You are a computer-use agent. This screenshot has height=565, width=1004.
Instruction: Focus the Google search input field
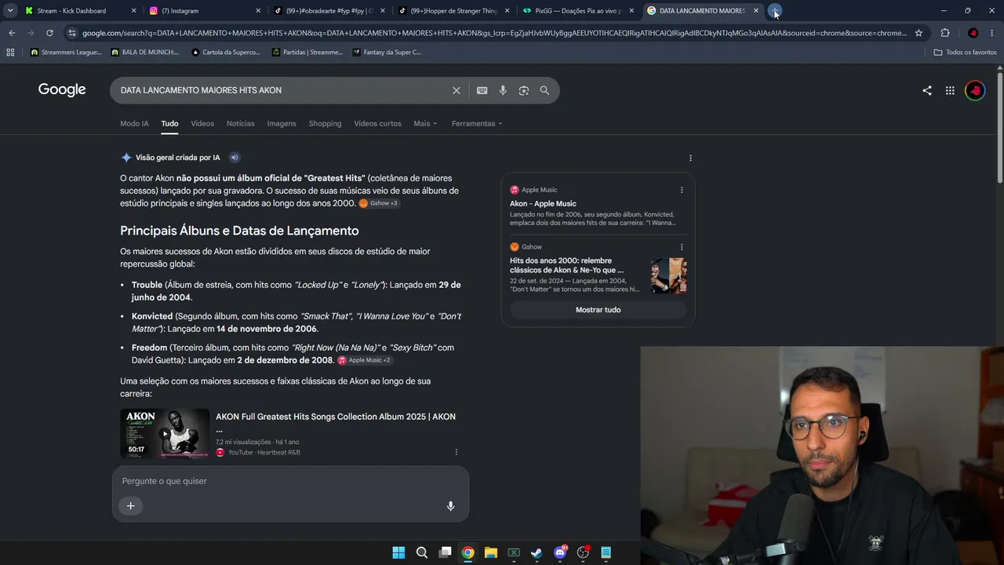282,90
